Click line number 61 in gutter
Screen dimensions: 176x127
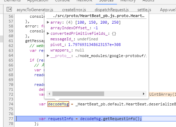(11, 41)
